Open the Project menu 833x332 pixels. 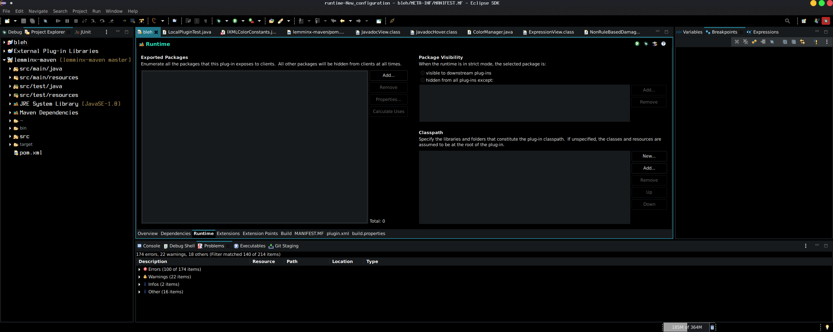(x=80, y=11)
